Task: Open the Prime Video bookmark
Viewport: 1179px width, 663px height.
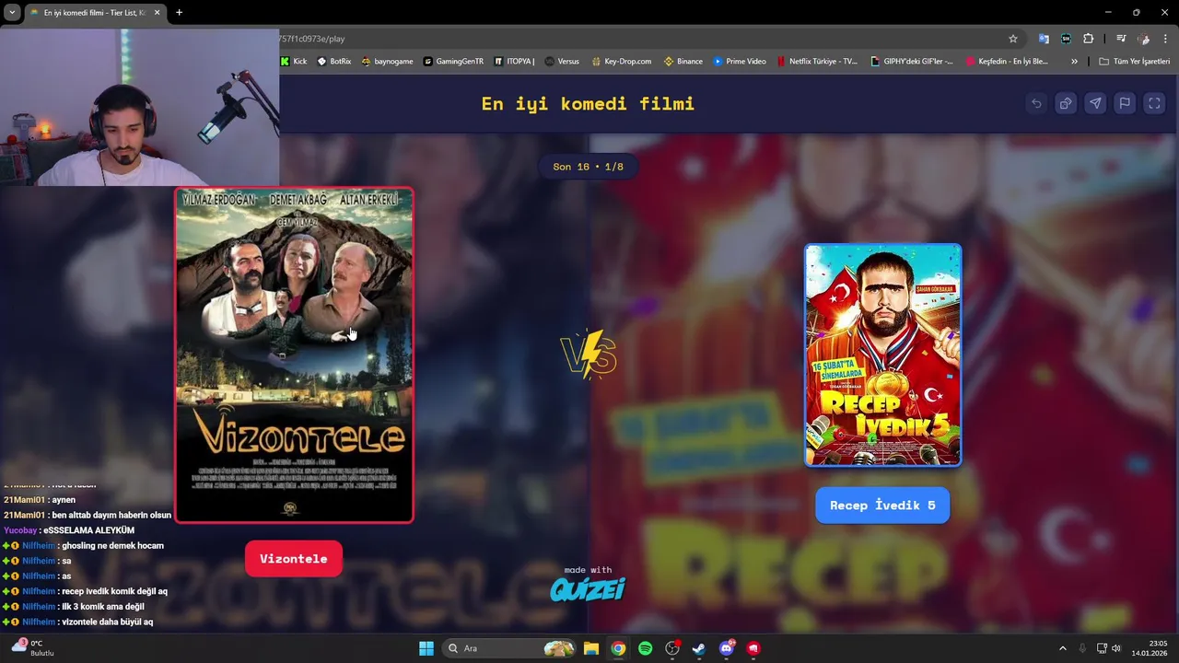Action: tap(740, 62)
